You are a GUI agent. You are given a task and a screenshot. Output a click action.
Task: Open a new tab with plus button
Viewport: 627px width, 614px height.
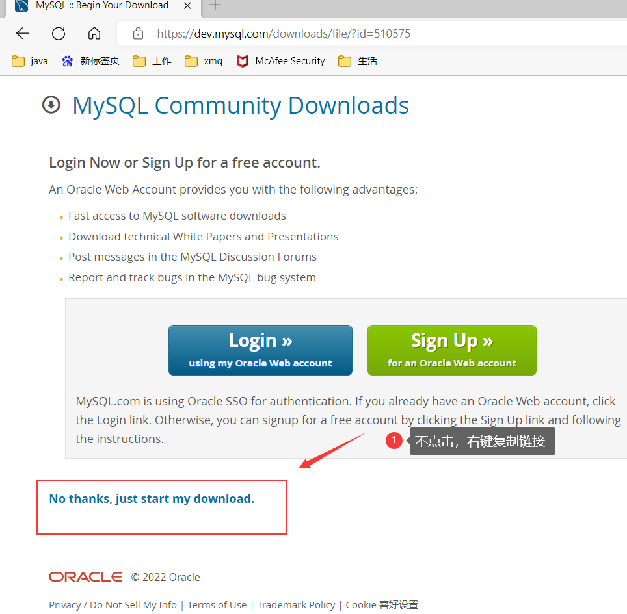tap(215, 6)
